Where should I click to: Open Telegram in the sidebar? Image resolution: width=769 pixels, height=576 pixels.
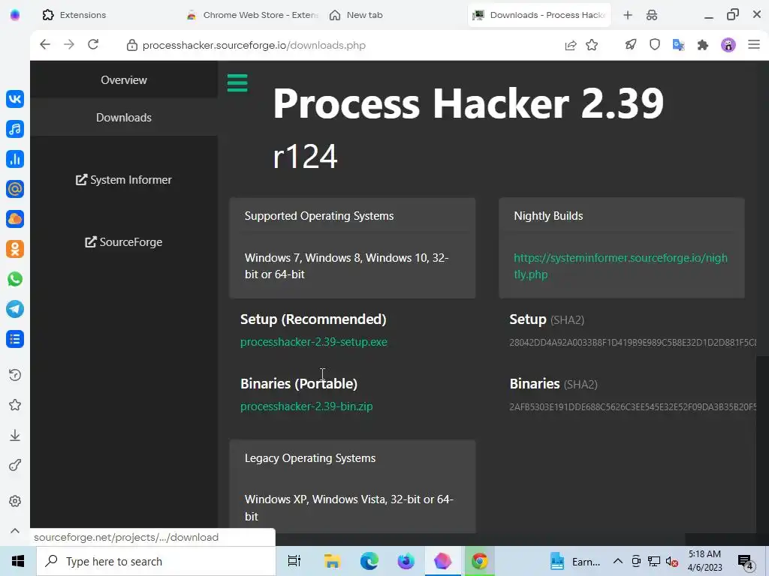point(15,309)
